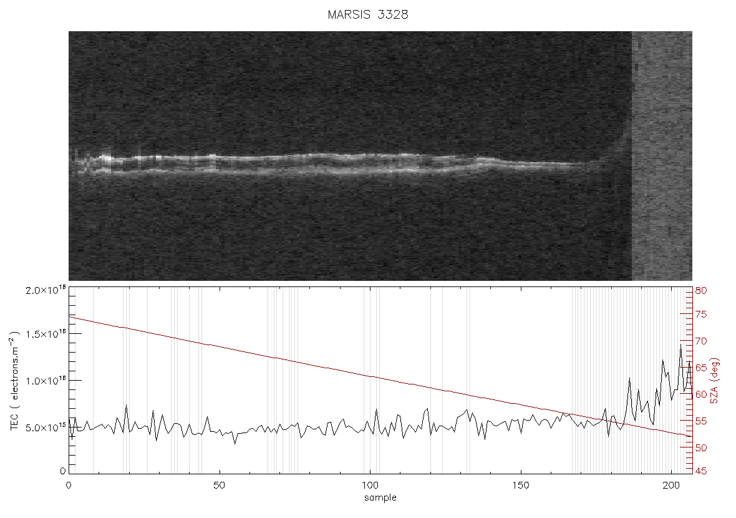Screen dimensions: 736x518
Task: Click the SZA tick label 45
Action: [x=701, y=471]
